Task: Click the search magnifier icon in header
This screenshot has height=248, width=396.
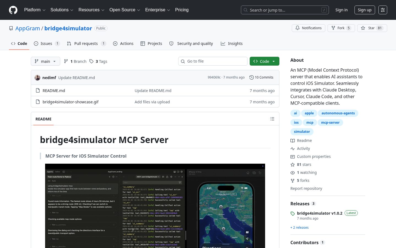Action: pos(246,10)
